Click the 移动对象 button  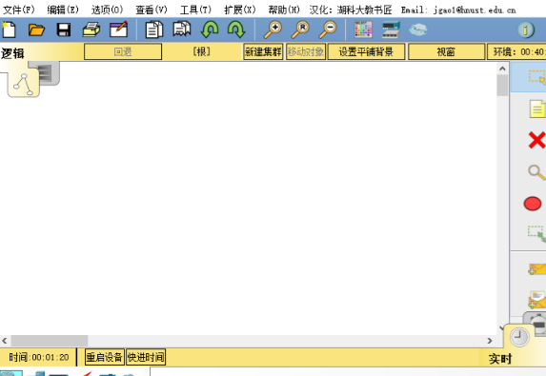(305, 51)
